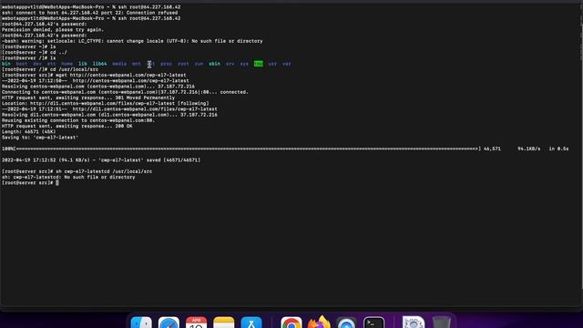
Task: Click the 'media' directory name
Action: click(119, 64)
